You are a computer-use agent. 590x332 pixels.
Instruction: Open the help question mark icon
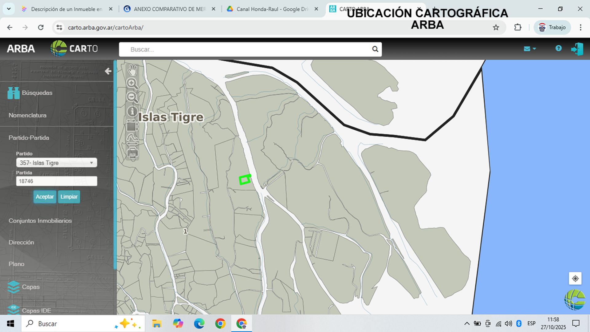pos(558,48)
